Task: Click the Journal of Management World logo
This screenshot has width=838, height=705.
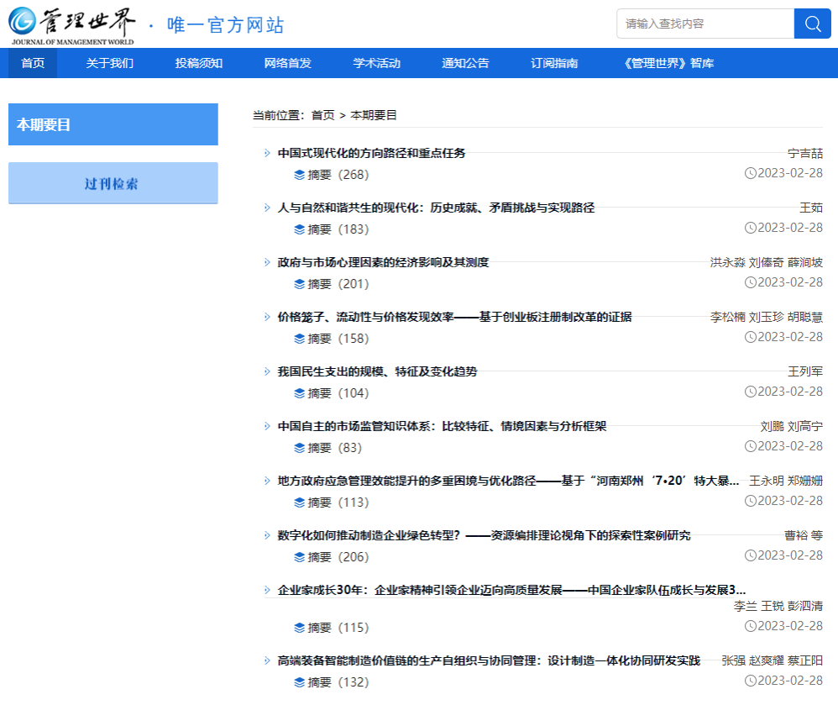Action: pyautogui.click(x=74, y=24)
